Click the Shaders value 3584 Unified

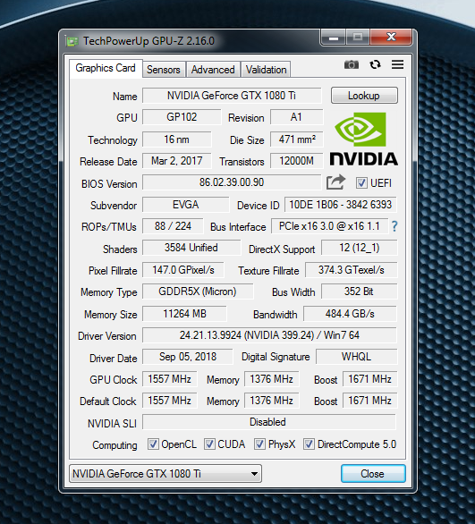click(x=191, y=248)
